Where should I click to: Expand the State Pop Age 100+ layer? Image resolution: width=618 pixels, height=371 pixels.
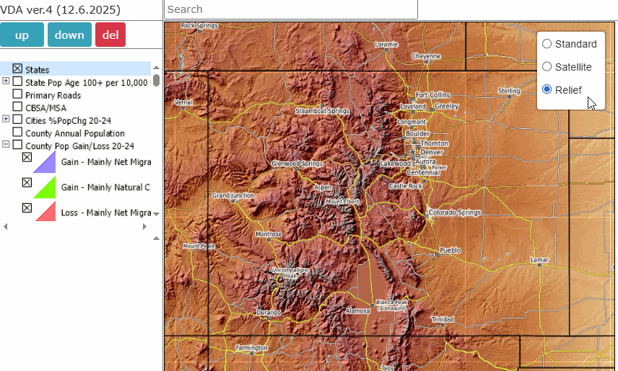6,81
